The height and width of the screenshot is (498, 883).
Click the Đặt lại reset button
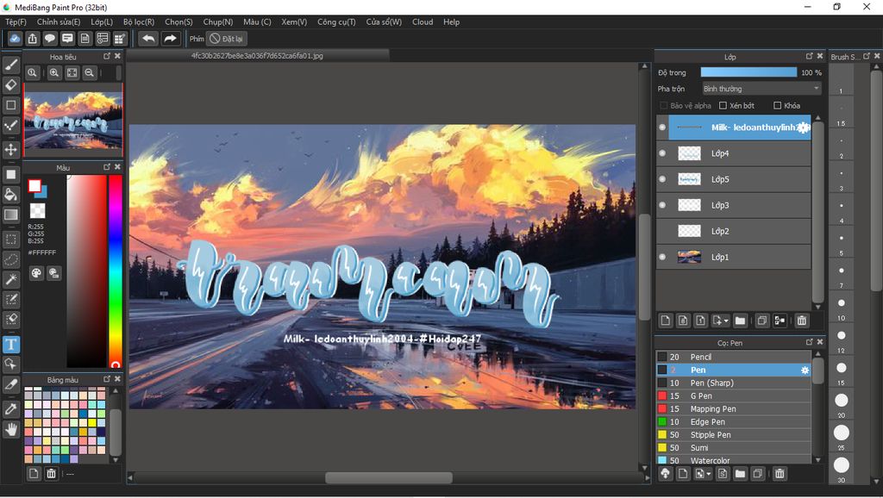(x=227, y=39)
